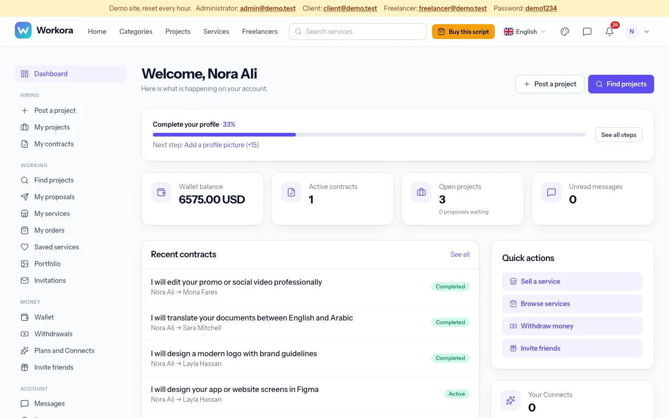The height and width of the screenshot is (418, 669).
Task: Click the Find projects purple button
Action: pos(621,84)
